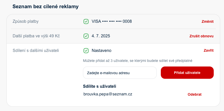Click the Sdílíte s uživateli subheading

100,86
